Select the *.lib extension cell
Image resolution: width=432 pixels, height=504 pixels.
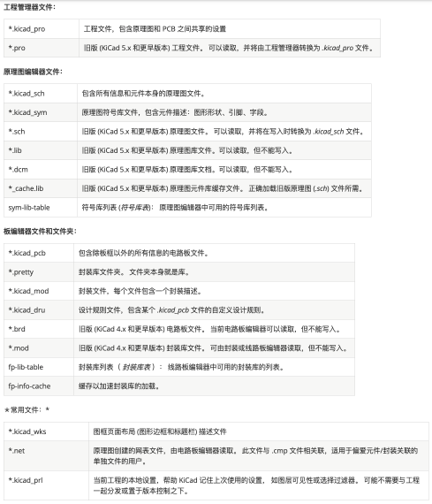(41, 150)
